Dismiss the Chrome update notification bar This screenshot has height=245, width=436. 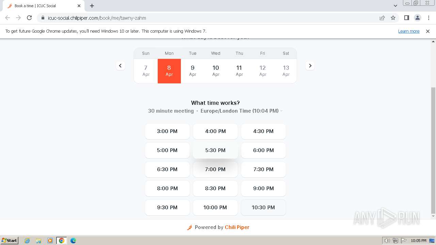click(x=428, y=31)
